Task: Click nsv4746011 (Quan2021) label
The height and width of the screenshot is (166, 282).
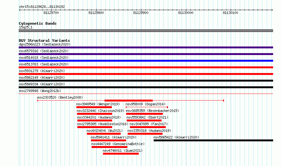Action: [123, 151]
